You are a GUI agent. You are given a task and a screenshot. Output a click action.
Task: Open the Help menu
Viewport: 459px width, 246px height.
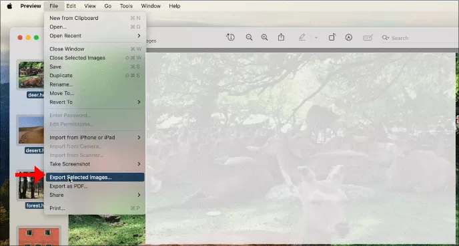[175, 6]
